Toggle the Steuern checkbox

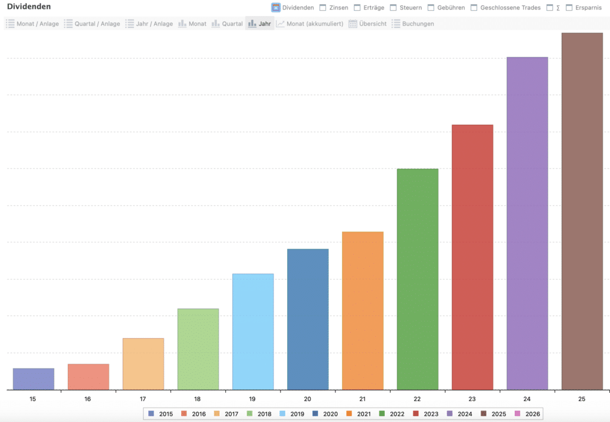click(393, 8)
